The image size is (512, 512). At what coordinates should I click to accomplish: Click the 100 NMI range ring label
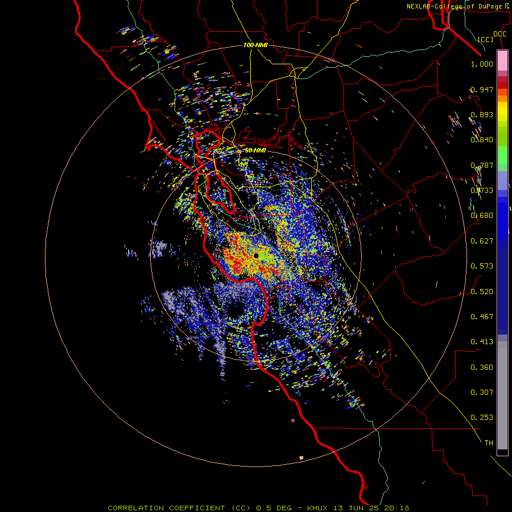pyautogui.click(x=255, y=45)
